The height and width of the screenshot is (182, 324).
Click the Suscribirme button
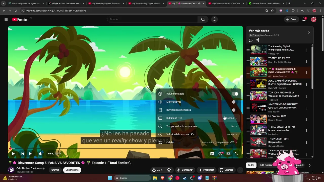(x=72, y=170)
